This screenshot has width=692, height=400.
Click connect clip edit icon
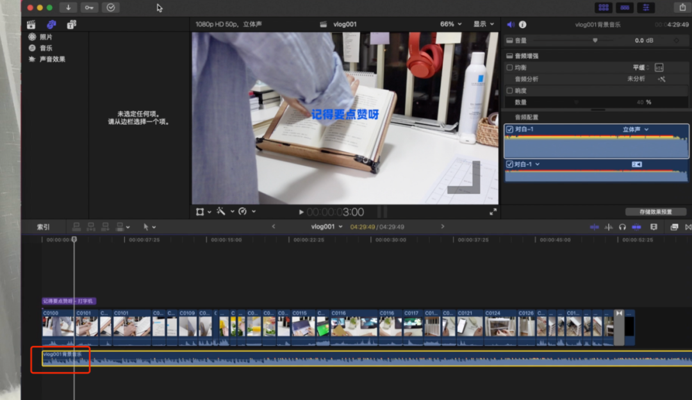(x=76, y=227)
